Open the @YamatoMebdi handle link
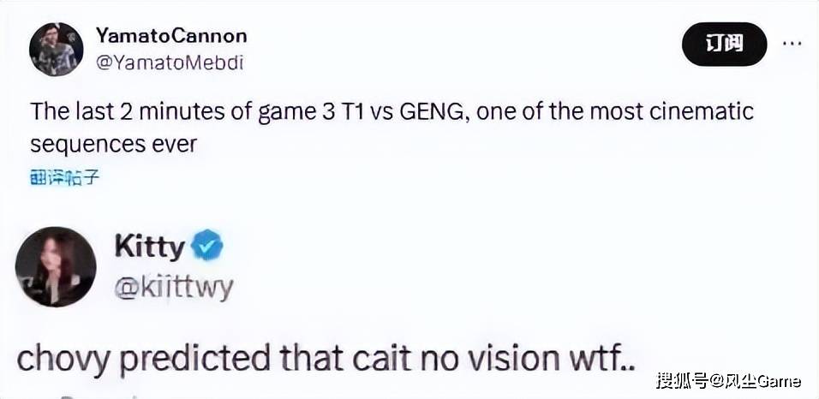This screenshot has height=399, width=819. pyautogui.click(x=170, y=63)
